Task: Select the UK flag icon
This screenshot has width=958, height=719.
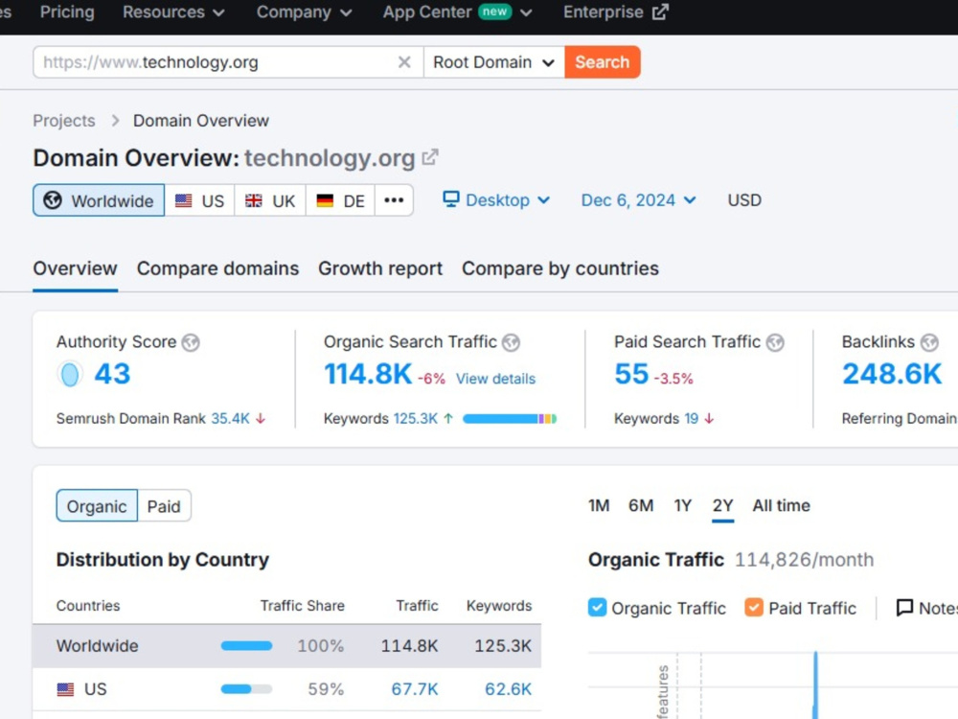Action: tap(254, 200)
